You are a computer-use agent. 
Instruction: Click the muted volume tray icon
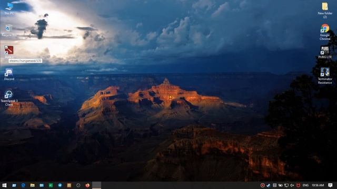[x=292, y=185]
